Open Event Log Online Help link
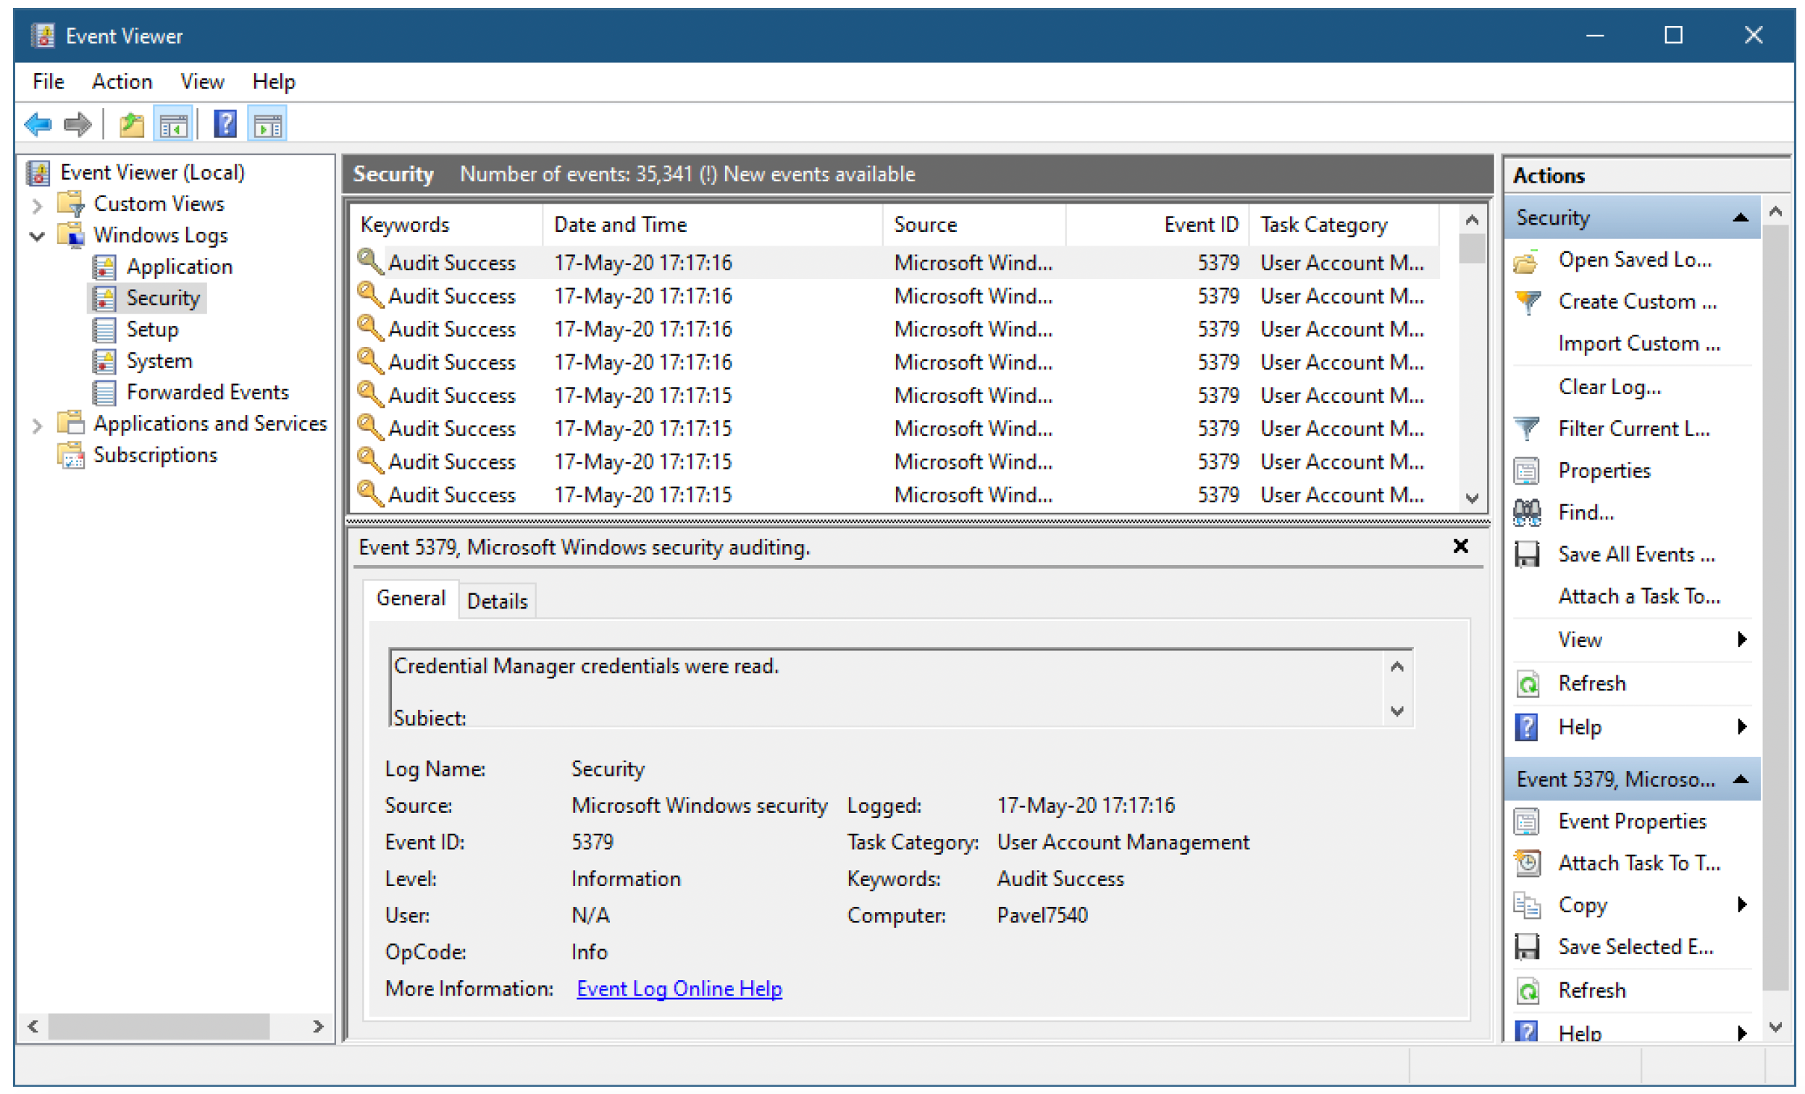 pos(679,989)
